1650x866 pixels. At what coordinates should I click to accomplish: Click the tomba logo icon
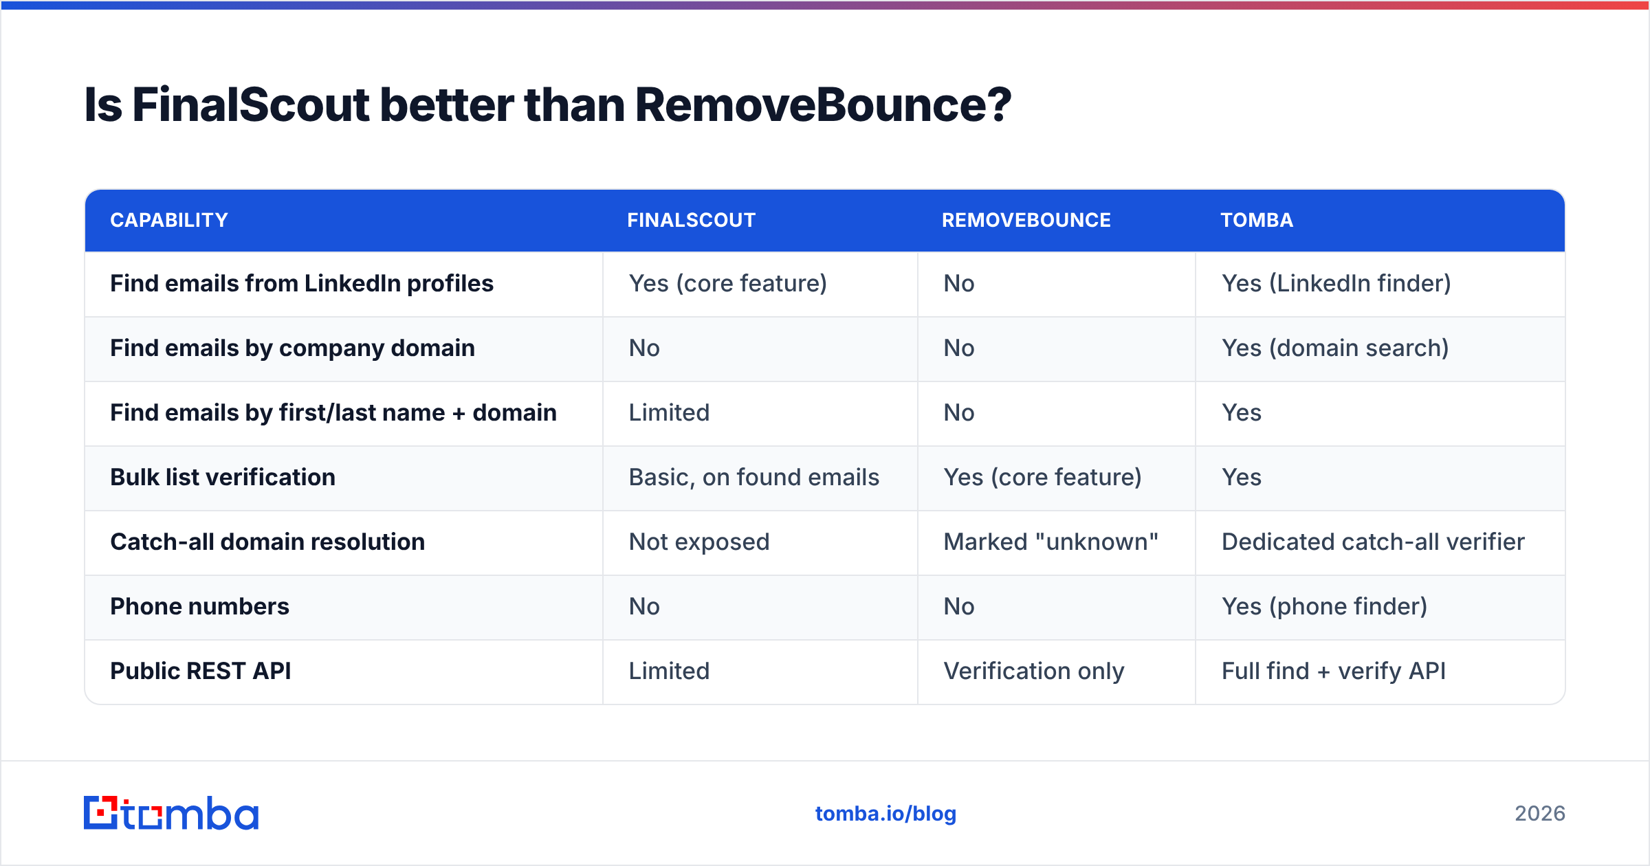click(101, 812)
